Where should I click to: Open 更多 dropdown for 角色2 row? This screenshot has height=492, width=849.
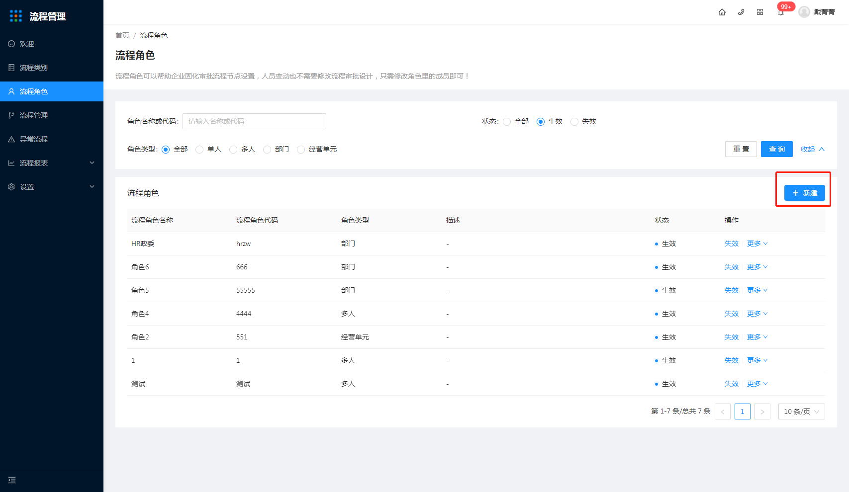pos(757,337)
